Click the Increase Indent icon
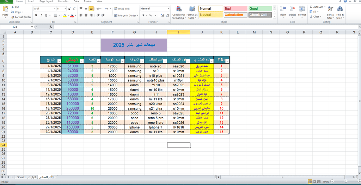This screenshot has height=185, width=361. click(103, 15)
